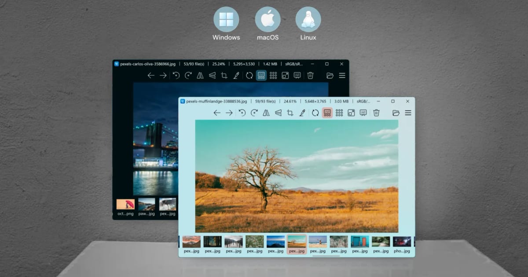This screenshot has height=277, width=528.
Task: Select the Crop tool in front light window
Action: click(290, 113)
